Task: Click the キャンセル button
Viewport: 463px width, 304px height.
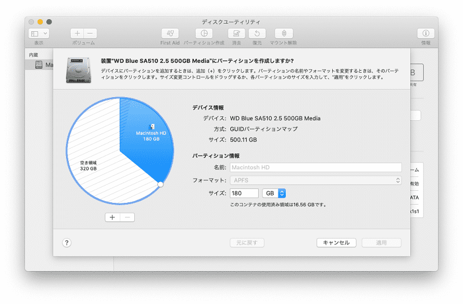Action: [x=336, y=243]
